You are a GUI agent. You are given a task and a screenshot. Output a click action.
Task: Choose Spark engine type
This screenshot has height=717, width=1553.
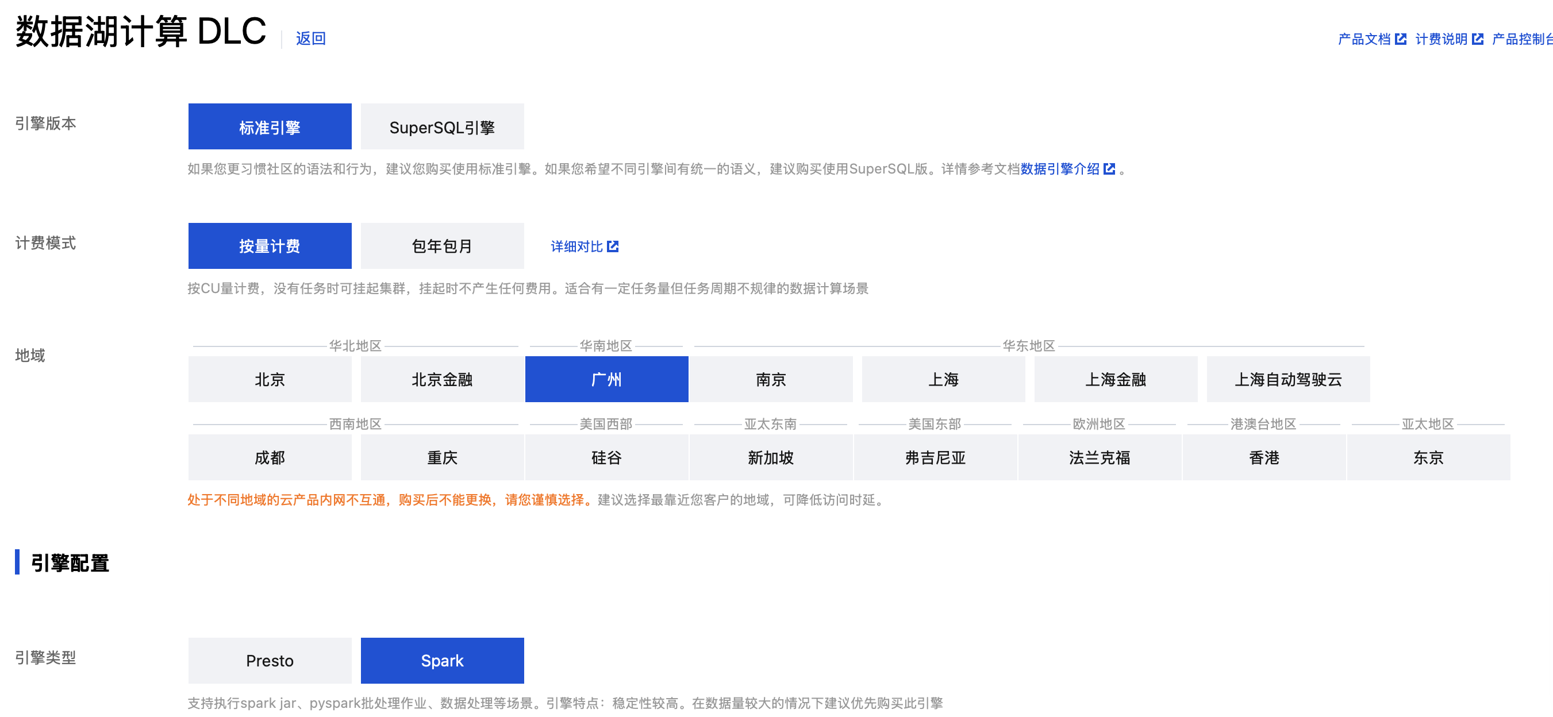point(442,660)
